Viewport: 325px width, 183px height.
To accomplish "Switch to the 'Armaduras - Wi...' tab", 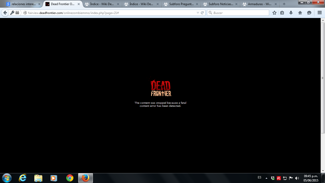I will pos(259,4).
